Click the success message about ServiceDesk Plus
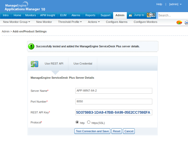Viewport: 188px width, 162px height. pos(88,46)
